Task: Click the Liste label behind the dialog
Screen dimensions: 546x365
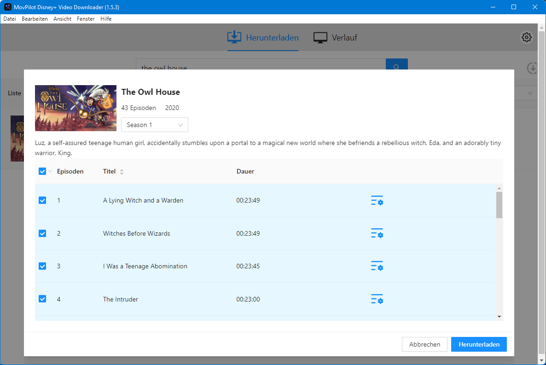Action: click(x=15, y=93)
